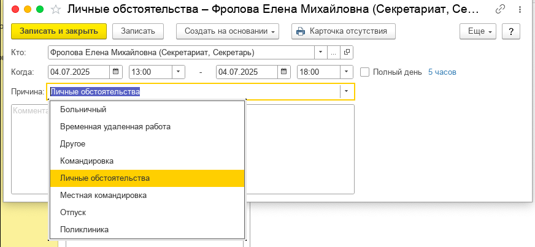Click the 5 часов duration link
The width and height of the screenshot is (535, 247).
point(442,72)
